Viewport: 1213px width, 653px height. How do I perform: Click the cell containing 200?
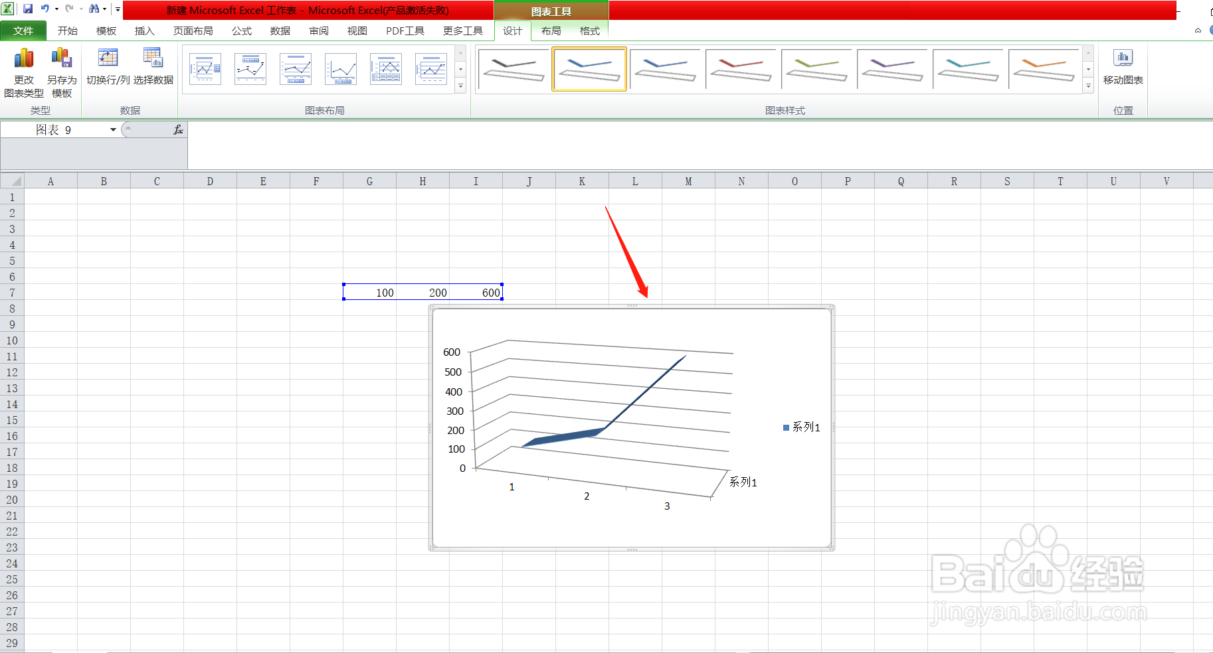(422, 293)
